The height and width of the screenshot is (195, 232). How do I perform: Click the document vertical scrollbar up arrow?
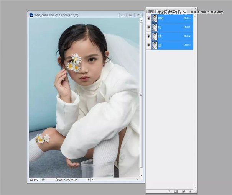(141, 20)
